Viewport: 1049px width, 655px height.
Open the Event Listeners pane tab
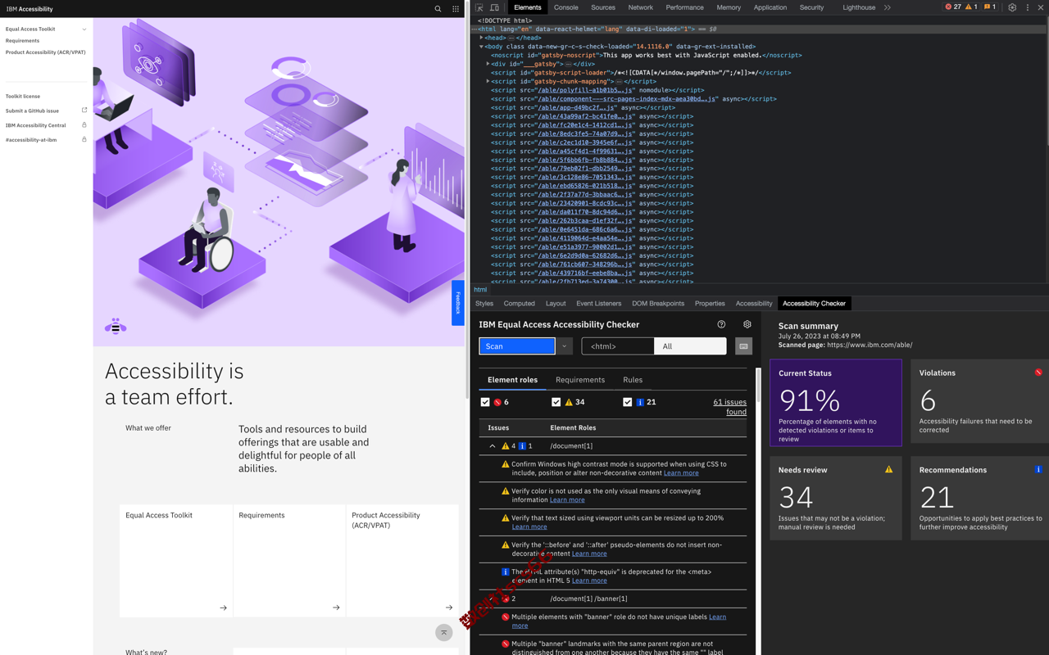pyautogui.click(x=598, y=304)
